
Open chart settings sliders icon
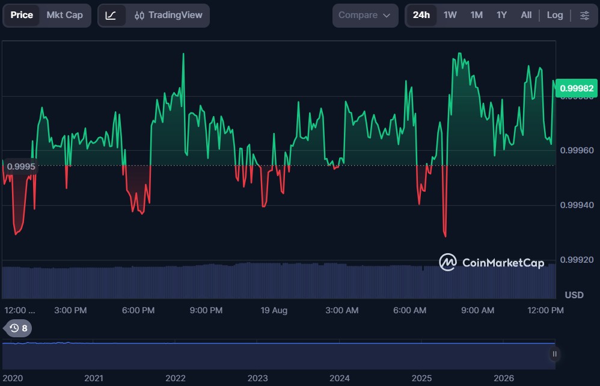(584, 15)
